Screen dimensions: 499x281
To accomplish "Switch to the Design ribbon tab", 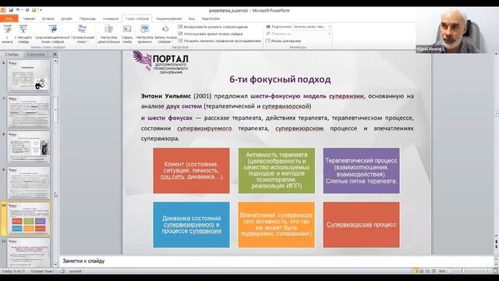I will [66, 19].
